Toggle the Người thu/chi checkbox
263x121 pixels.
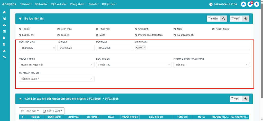(x=213, y=29)
